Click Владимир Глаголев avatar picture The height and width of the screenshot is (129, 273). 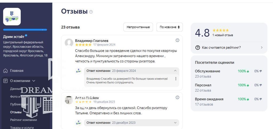pyautogui.click(x=69, y=43)
